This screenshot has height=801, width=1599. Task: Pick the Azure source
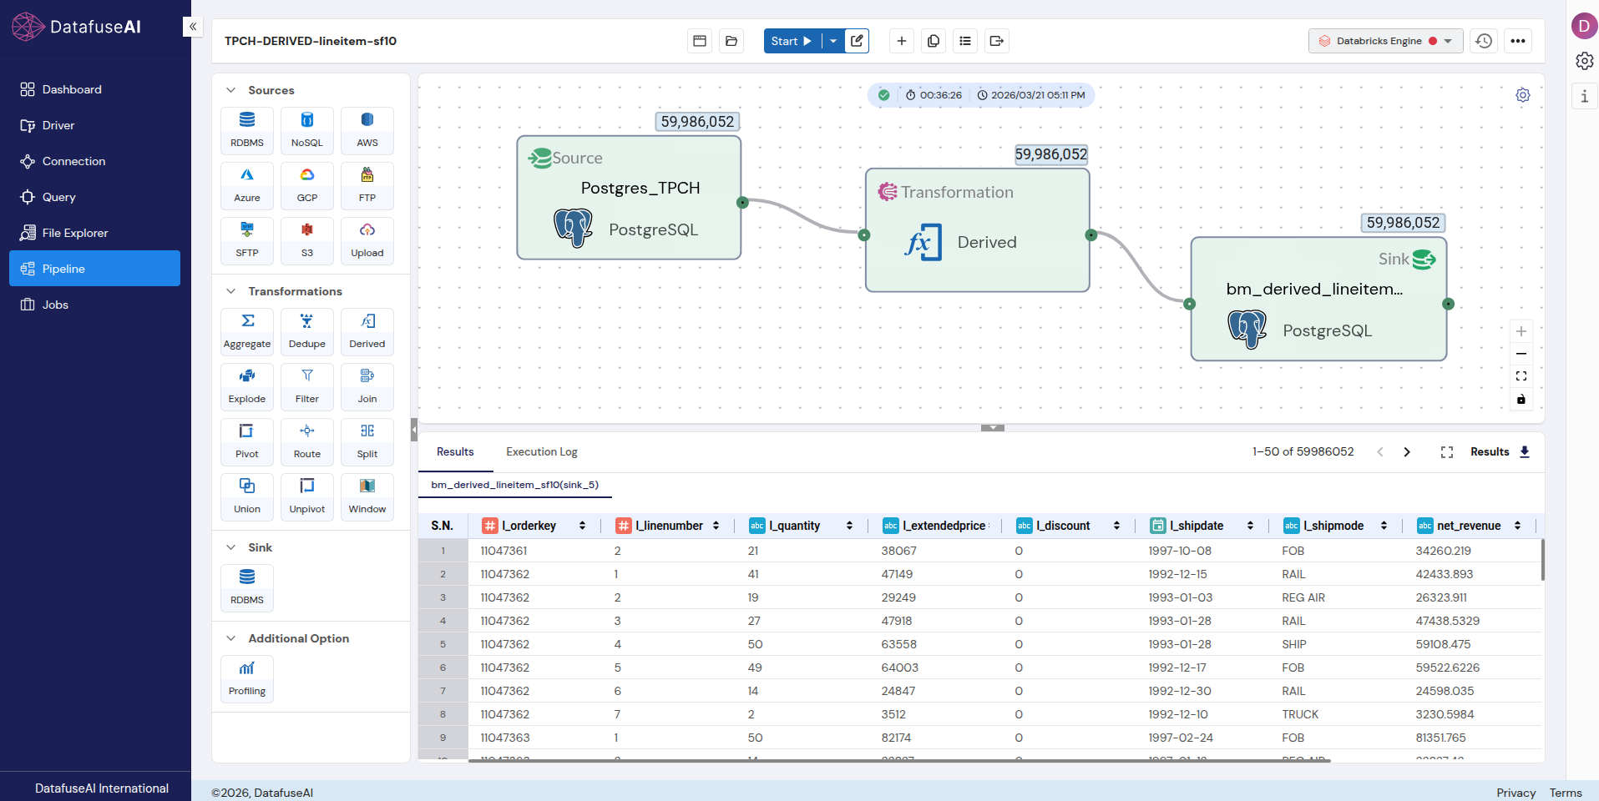(x=247, y=186)
